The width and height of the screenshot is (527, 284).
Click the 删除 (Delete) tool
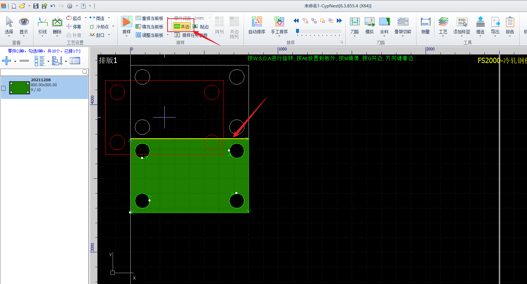click(x=57, y=26)
